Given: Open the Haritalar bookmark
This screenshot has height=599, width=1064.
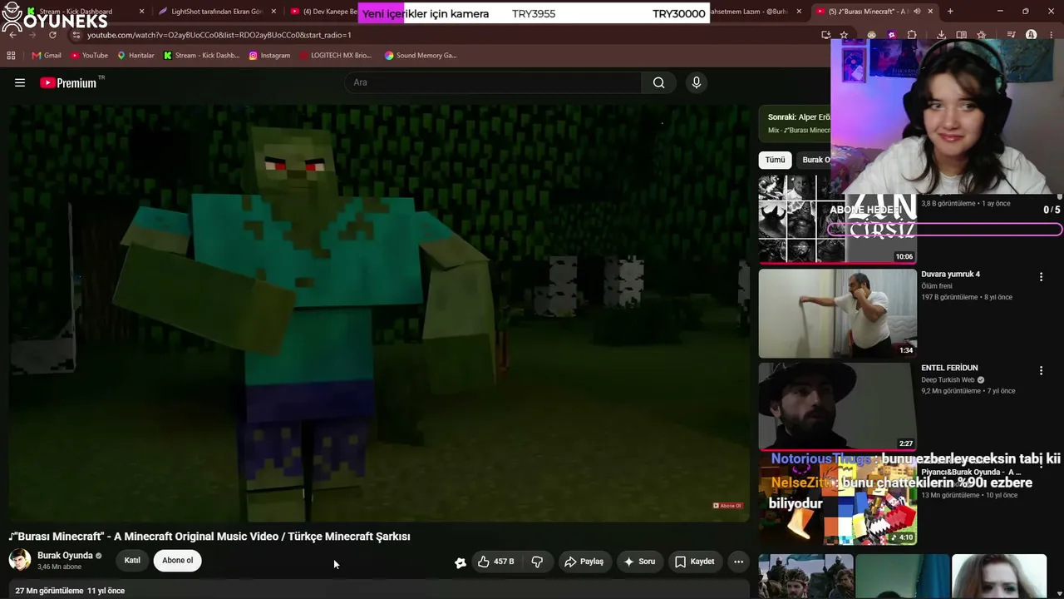Looking at the screenshot, I should (x=135, y=56).
